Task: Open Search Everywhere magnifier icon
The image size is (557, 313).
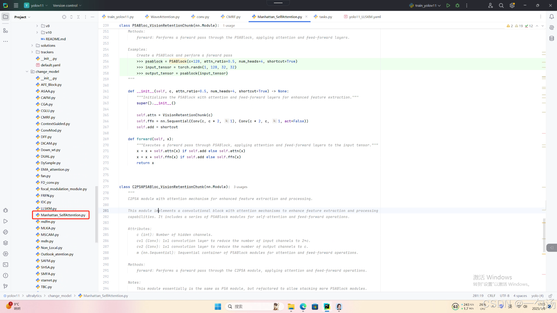Action: (501, 6)
